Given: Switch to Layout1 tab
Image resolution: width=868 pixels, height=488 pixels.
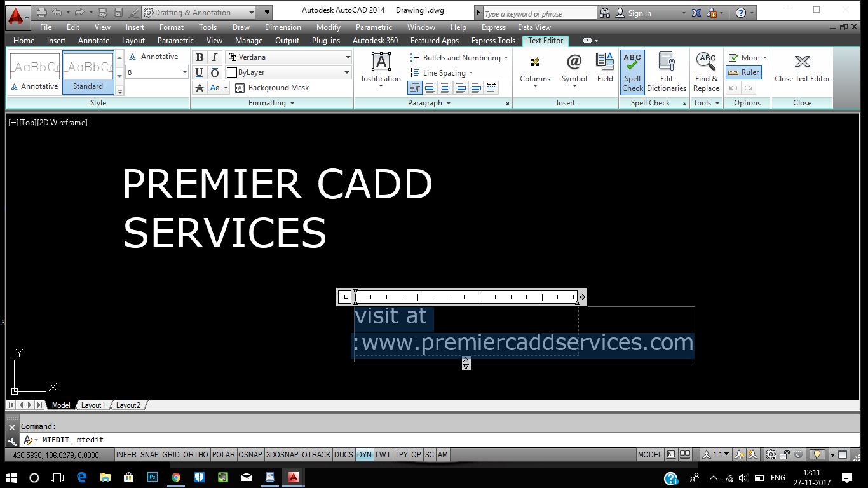Looking at the screenshot, I should click(x=93, y=405).
